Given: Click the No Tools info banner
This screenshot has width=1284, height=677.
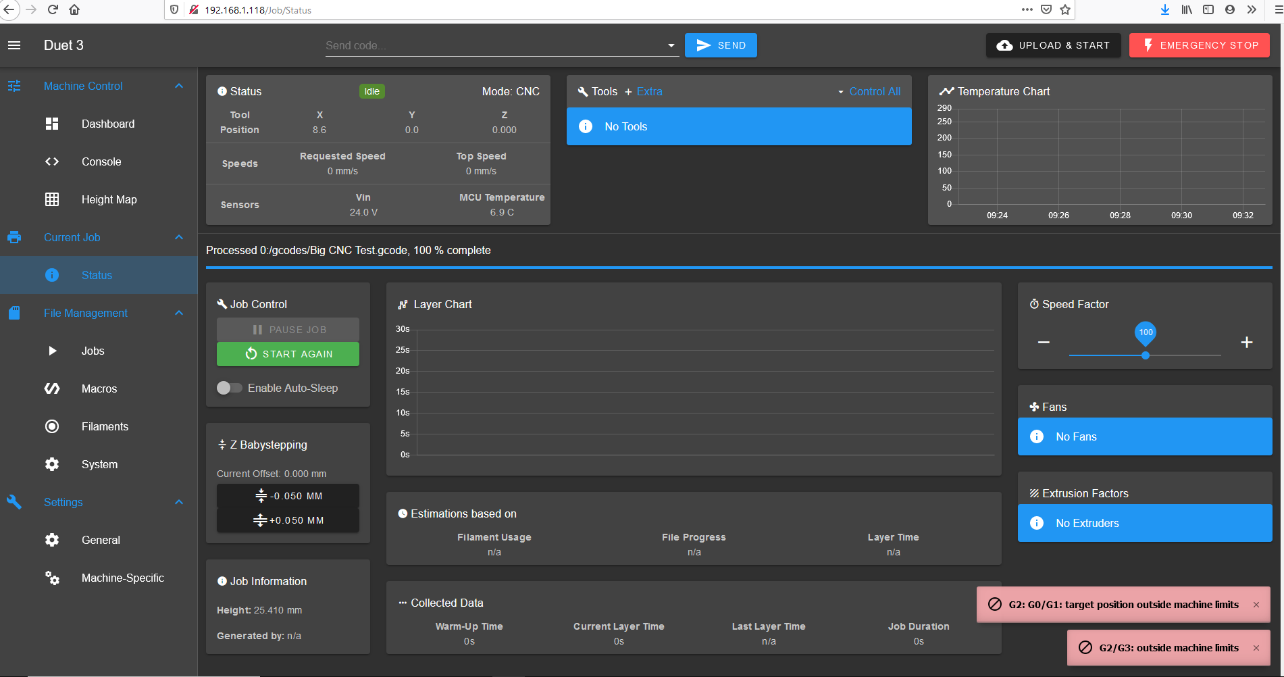Looking at the screenshot, I should coord(739,126).
